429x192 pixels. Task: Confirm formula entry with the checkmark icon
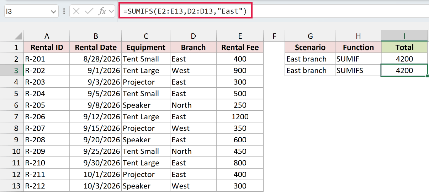[89, 11]
